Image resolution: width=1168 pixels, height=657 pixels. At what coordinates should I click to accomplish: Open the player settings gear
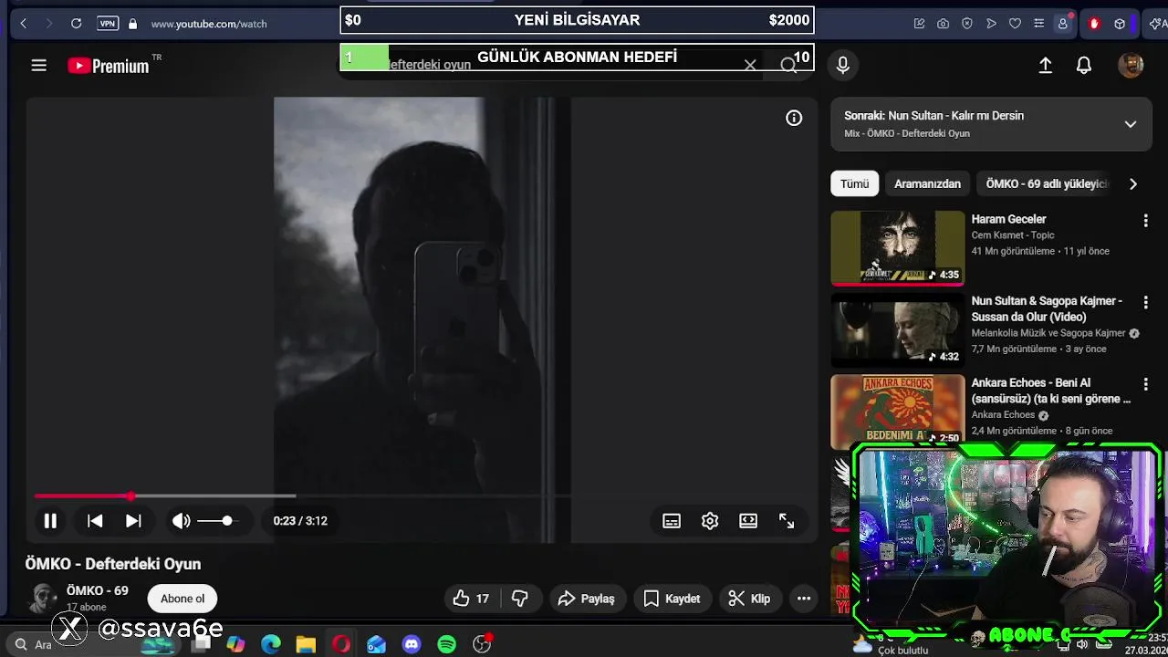coord(710,520)
